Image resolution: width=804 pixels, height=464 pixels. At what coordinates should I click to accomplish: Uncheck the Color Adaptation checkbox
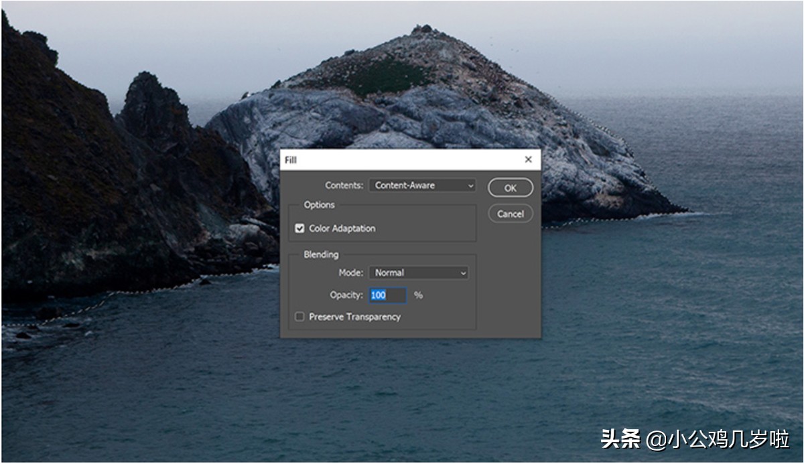299,229
